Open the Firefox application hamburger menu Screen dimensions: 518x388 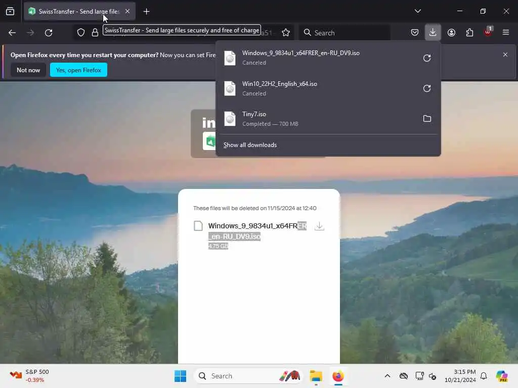click(x=505, y=32)
